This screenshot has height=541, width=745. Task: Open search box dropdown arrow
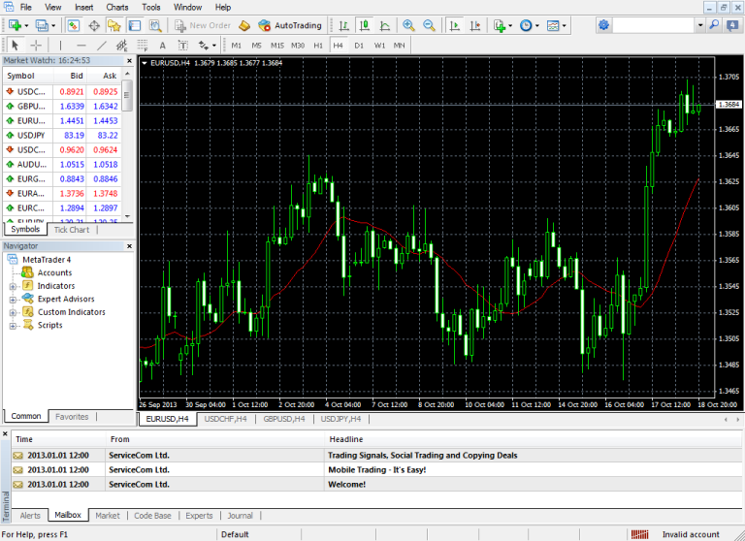point(699,25)
